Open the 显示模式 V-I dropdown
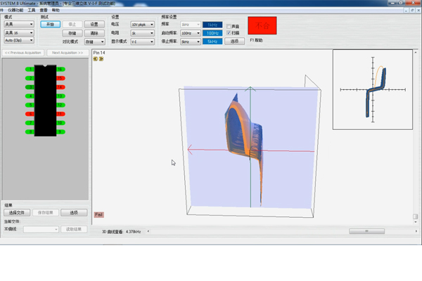This screenshot has width=422, height=281. point(142,41)
